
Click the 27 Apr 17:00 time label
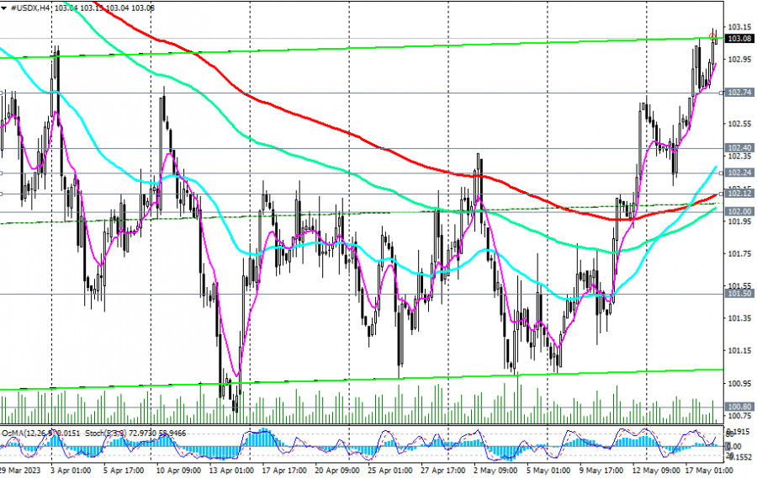pyautogui.click(x=442, y=471)
